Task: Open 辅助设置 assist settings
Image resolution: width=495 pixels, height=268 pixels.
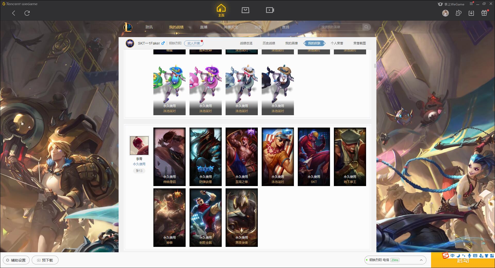Action: [16, 260]
